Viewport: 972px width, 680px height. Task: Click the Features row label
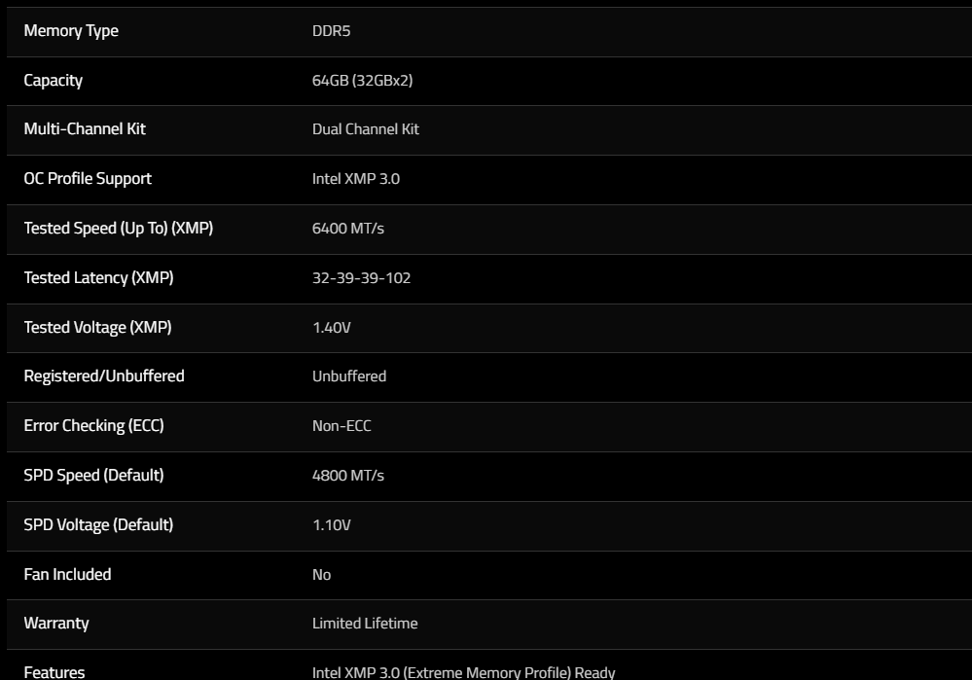(54, 672)
